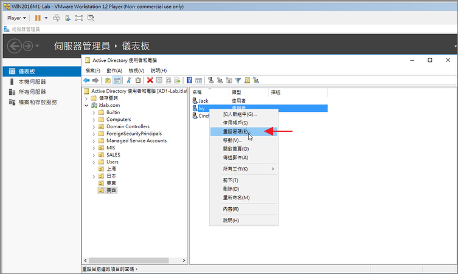The height and width of the screenshot is (274, 458).
Task: Open the dropdown arrow beside the pause button
Action: 46,18
